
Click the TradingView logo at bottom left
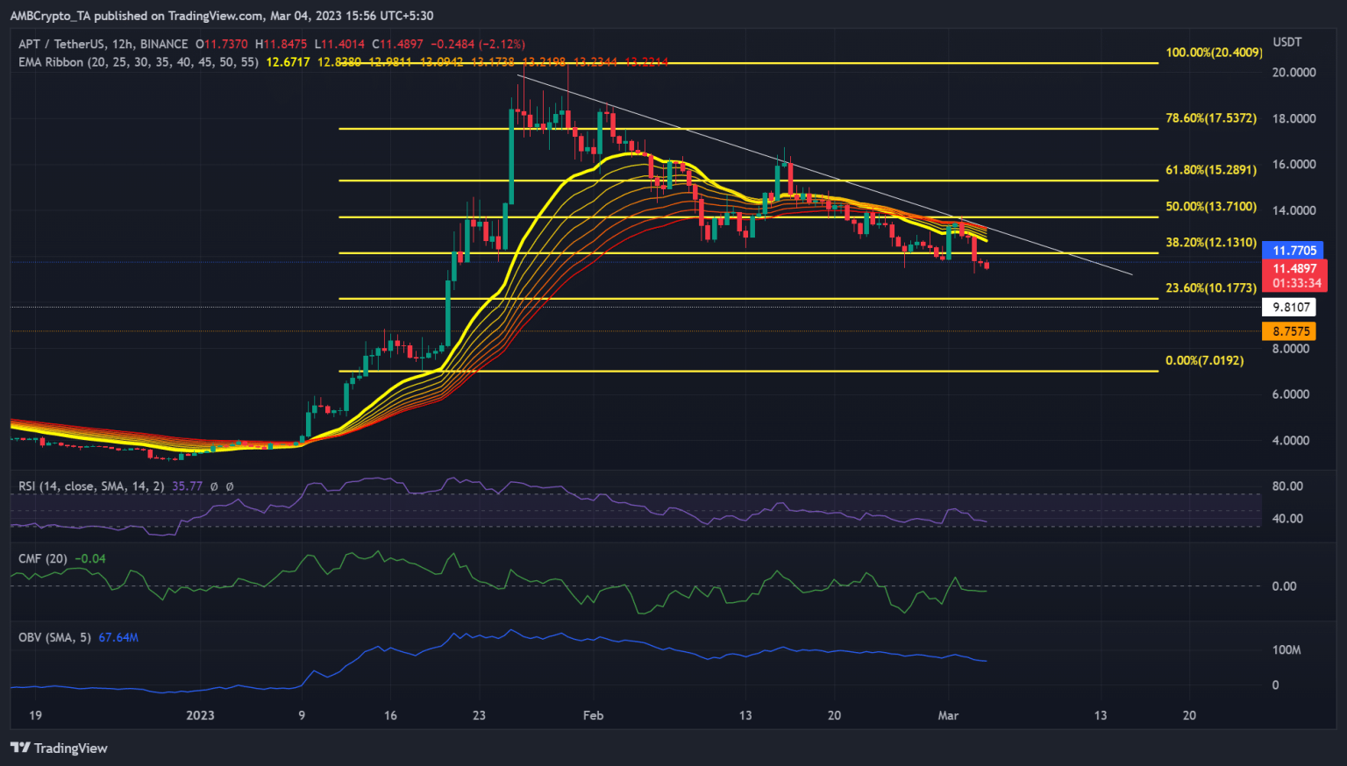[59, 748]
